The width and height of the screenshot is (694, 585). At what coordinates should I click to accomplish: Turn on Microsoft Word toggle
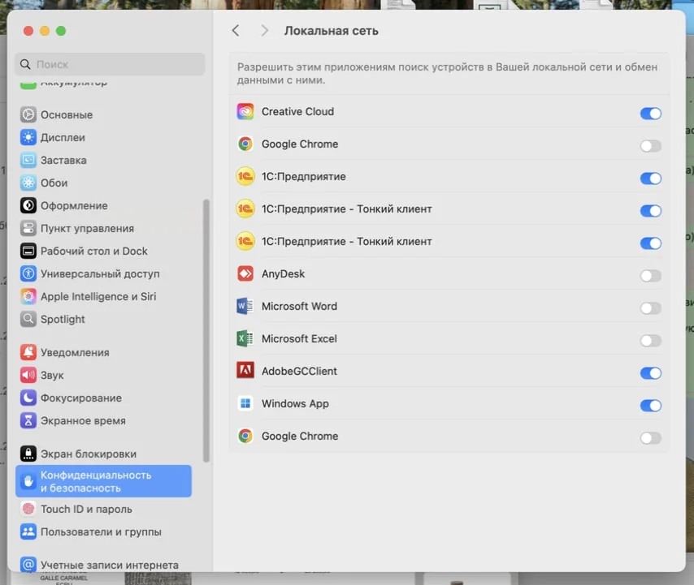pyautogui.click(x=651, y=308)
